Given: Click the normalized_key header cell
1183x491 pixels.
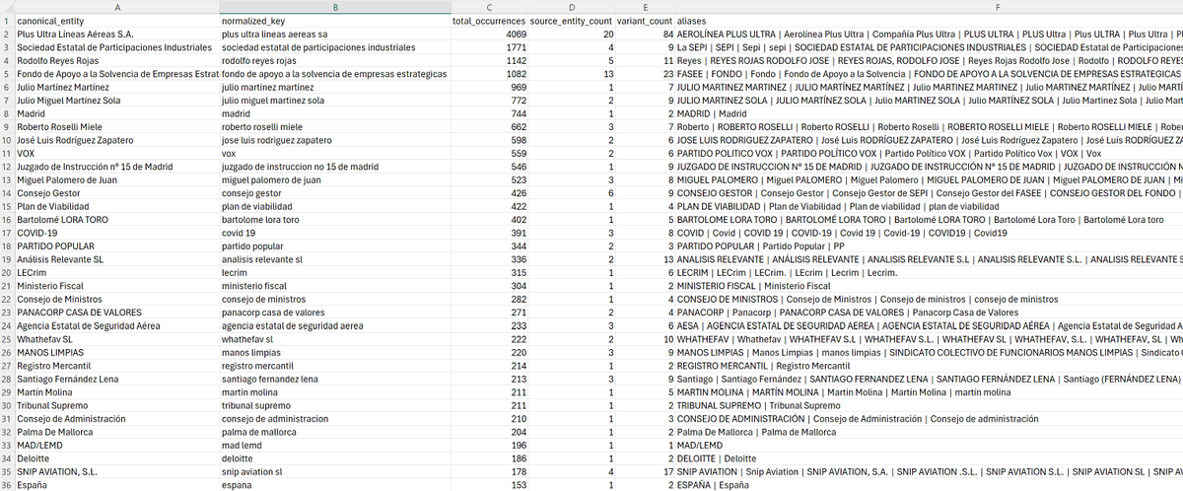Looking at the screenshot, I should coord(334,21).
